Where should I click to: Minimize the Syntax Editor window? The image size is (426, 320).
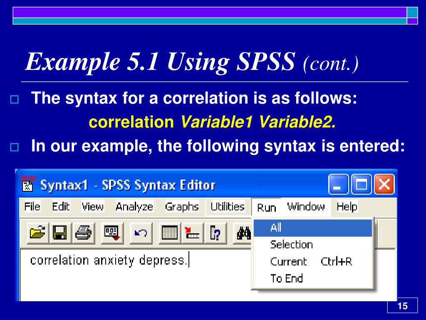(339, 184)
